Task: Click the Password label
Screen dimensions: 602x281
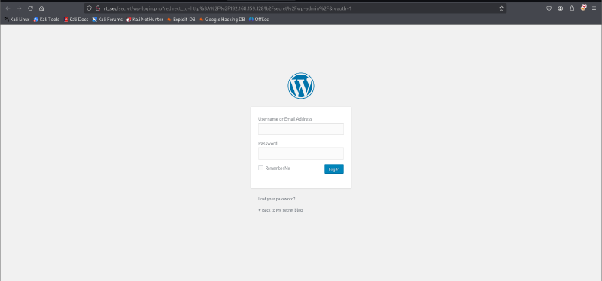Action: pyautogui.click(x=268, y=143)
